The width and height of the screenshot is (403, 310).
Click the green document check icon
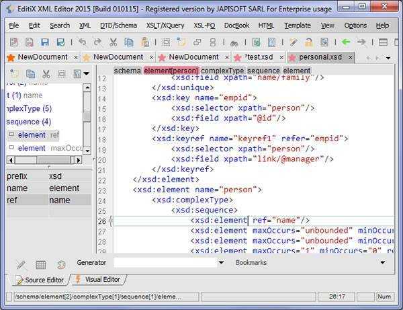coord(257,42)
